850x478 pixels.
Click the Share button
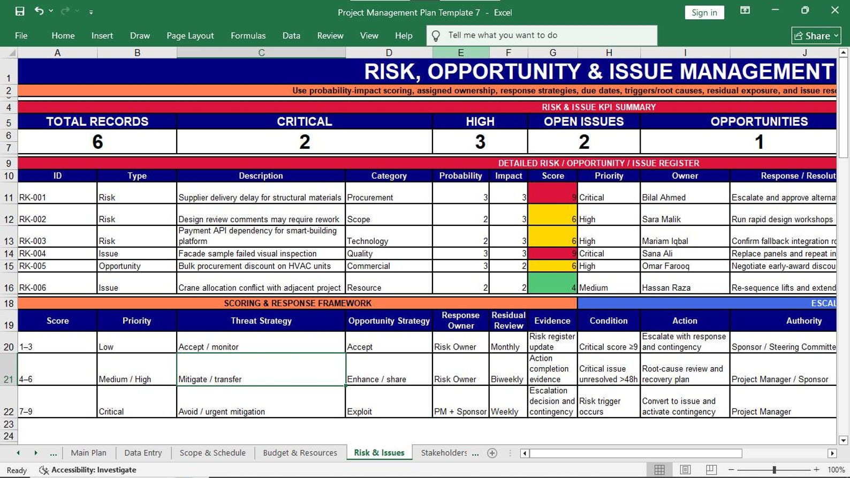coord(816,36)
